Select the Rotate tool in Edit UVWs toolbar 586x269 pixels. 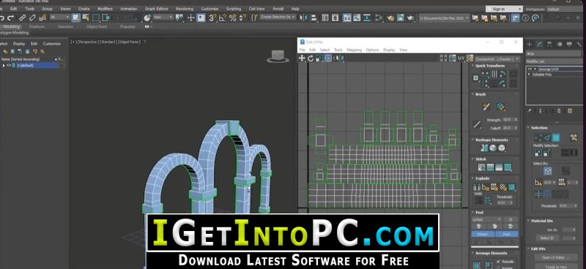point(310,58)
